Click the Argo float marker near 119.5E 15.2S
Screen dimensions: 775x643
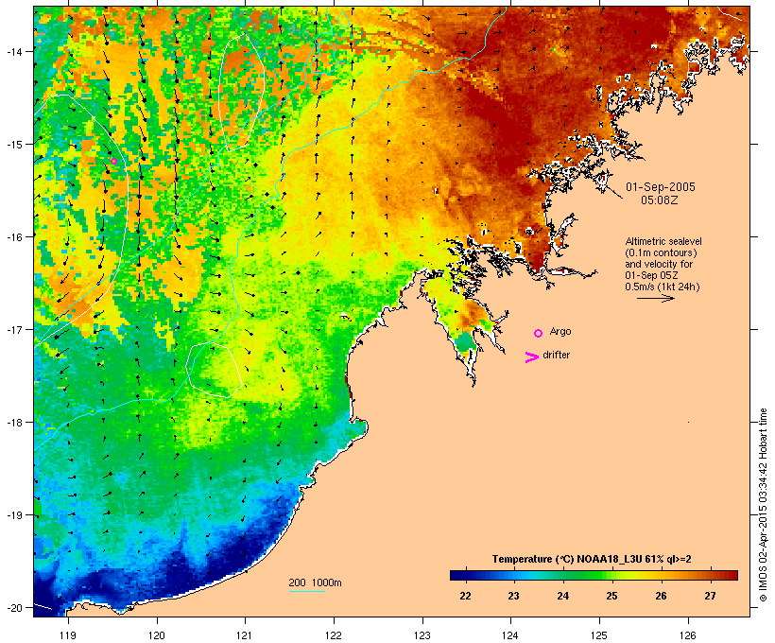pos(113,162)
